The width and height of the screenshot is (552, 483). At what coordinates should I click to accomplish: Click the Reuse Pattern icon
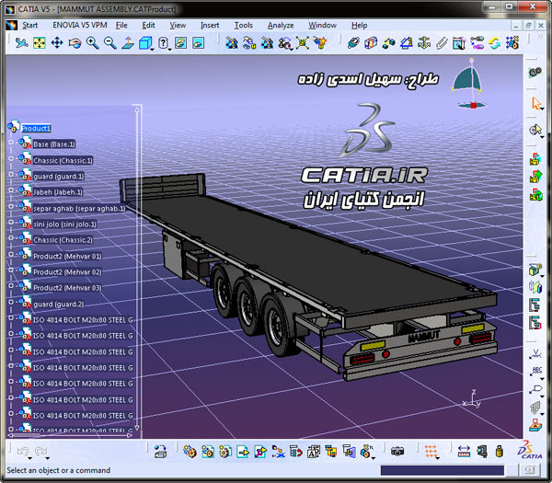coord(512,43)
